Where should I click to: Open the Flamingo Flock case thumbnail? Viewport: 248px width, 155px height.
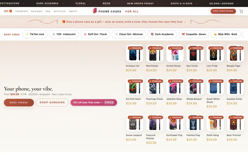(155, 86)
